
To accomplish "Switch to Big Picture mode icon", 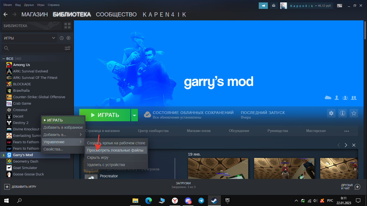I will tap(340, 6).
